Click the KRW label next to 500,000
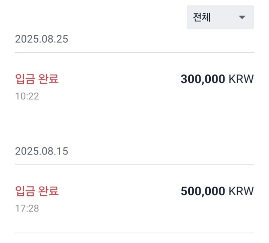This screenshot has height=243, width=269. [x=241, y=191]
